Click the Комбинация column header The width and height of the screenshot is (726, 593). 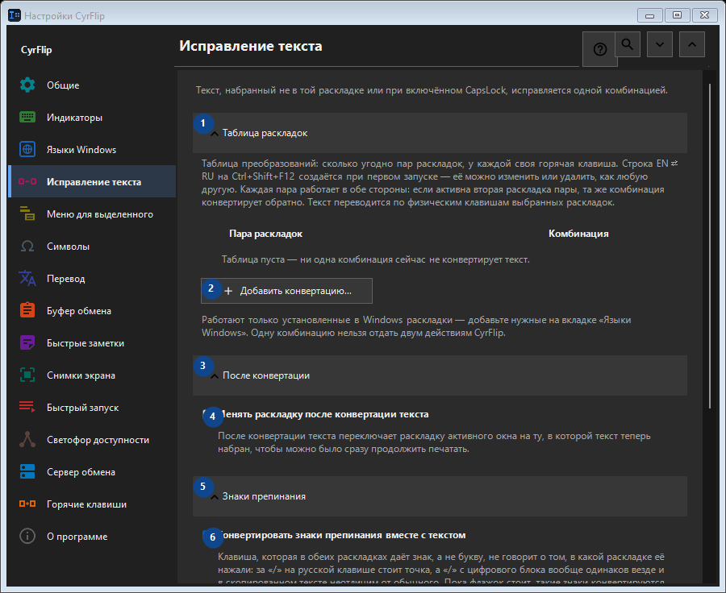coord(578,234)
